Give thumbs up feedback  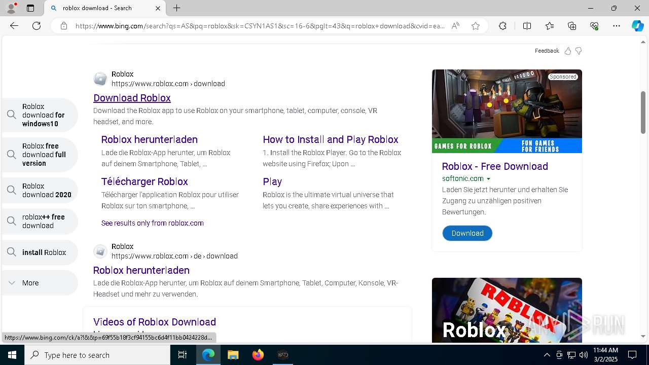568,51
